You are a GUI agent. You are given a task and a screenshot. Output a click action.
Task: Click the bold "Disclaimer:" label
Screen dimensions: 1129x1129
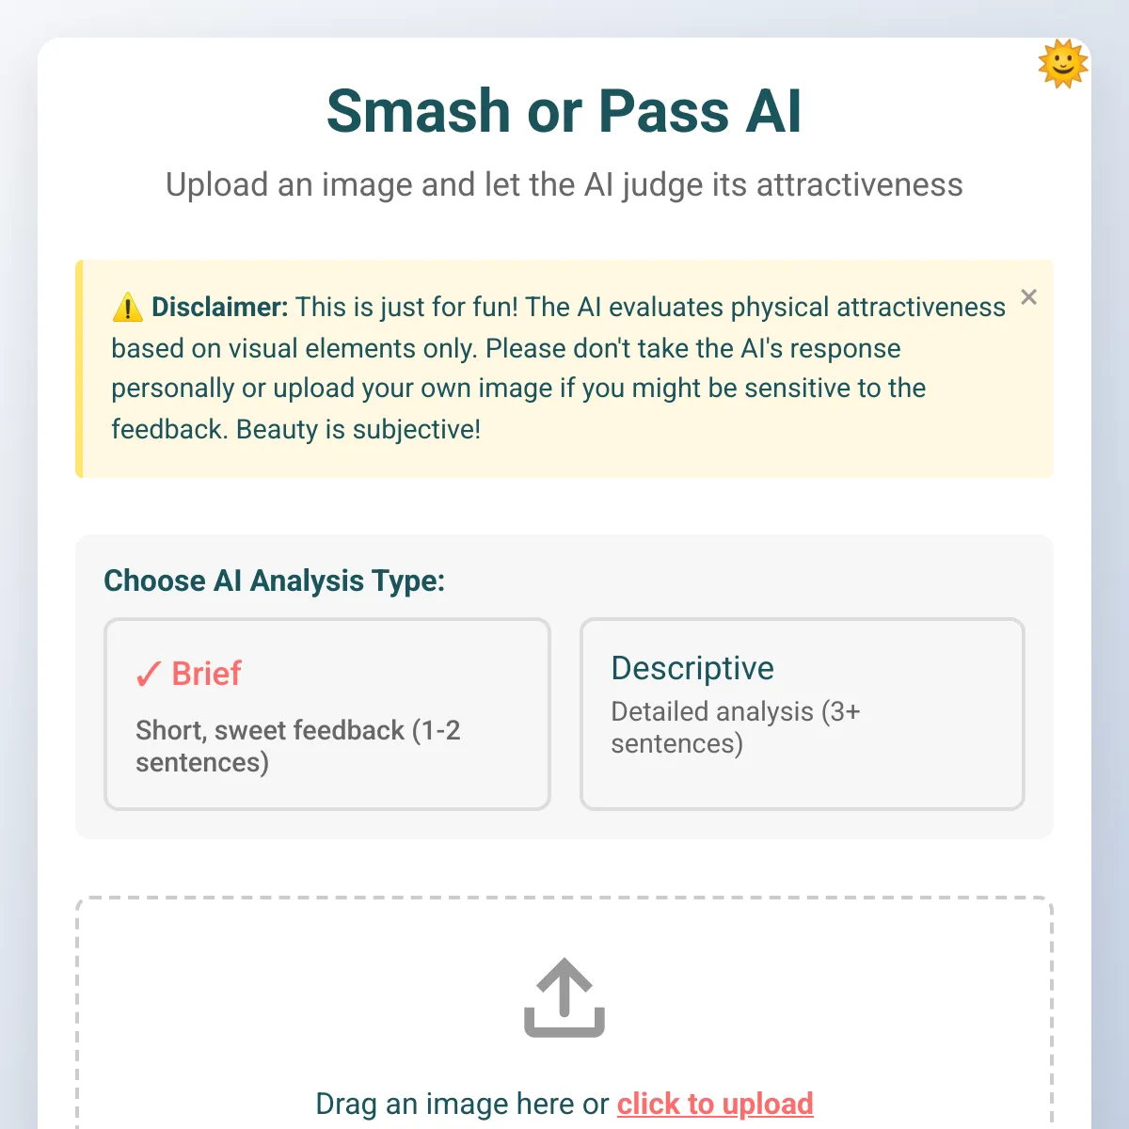coord(220,307)
